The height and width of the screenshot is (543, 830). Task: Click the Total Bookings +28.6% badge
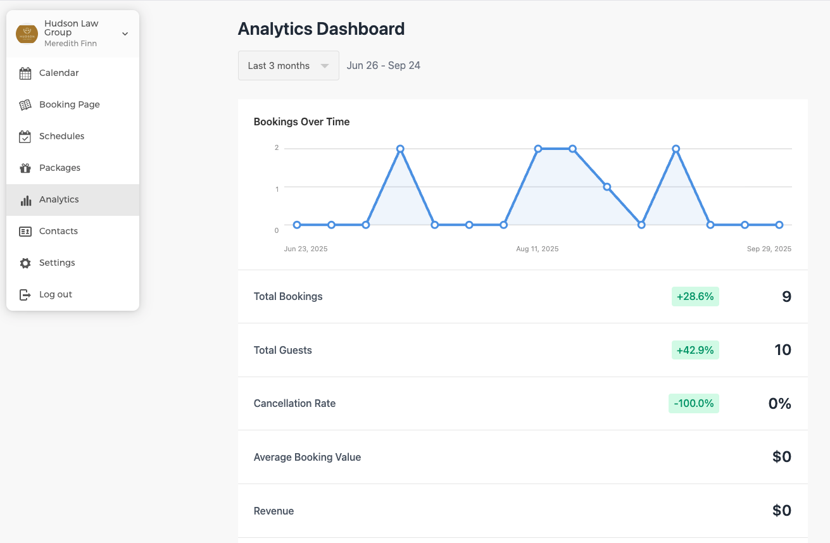point(695,296)
